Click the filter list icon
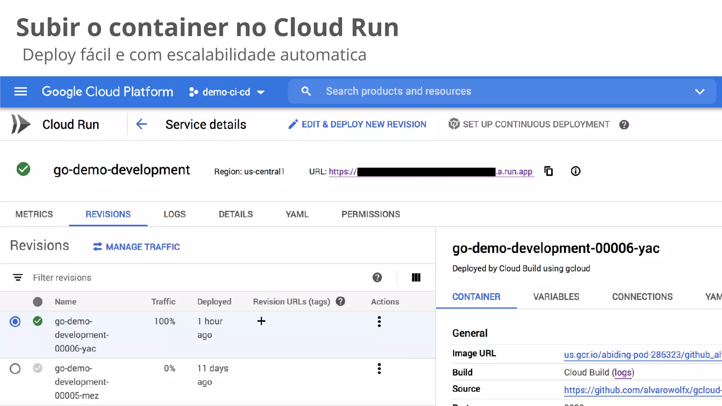The height and width of the screenshot is (406, 722). [18, 278]
